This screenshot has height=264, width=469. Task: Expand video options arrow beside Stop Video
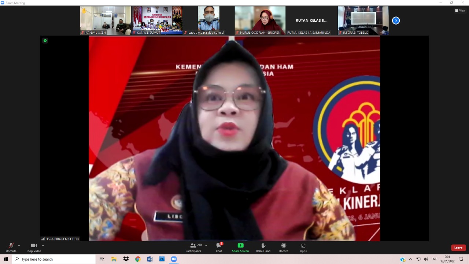pyautogui.click(x=43, y=245)
